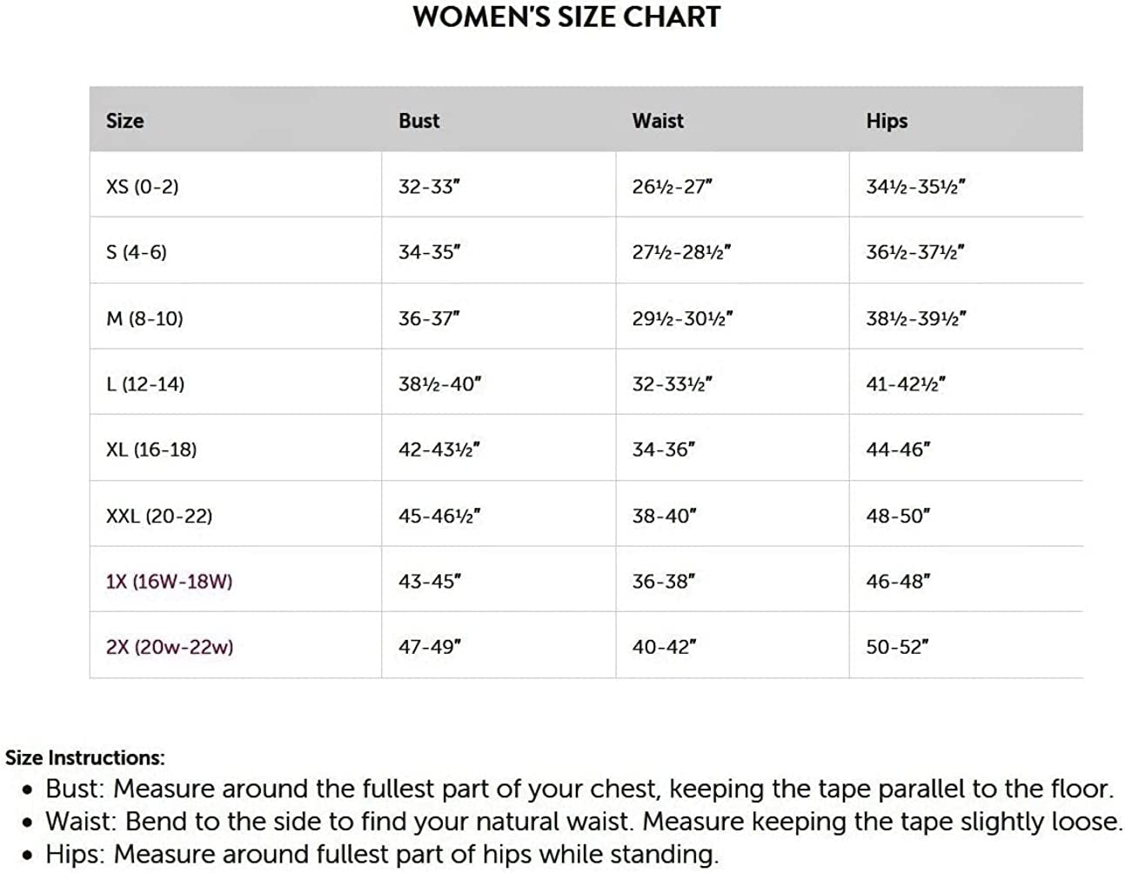
Task: Click the Bust column header
Action: tap(419, 121)
